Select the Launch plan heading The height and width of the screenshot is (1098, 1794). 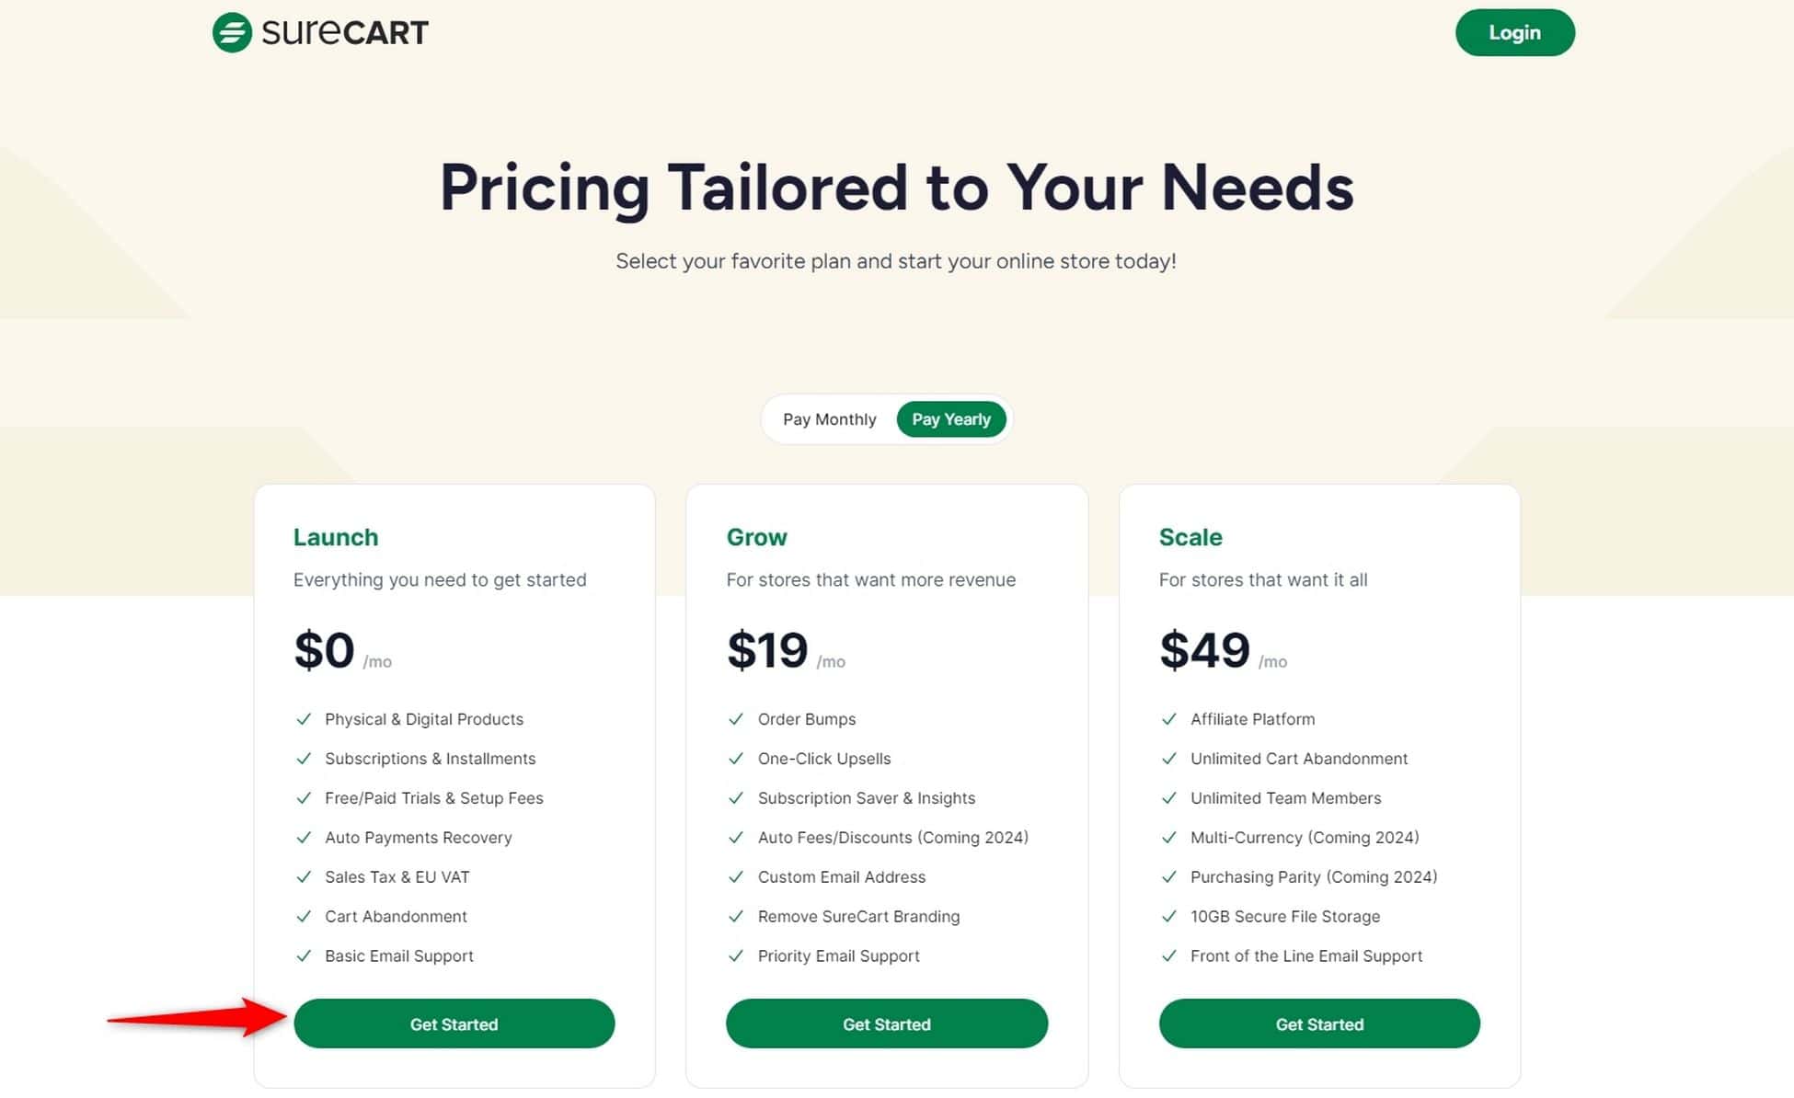click(336, 537)
